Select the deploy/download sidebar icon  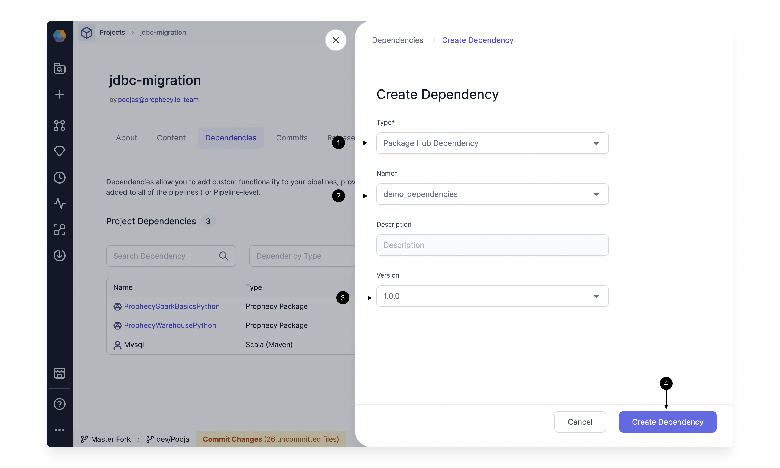tap(60, 255)
